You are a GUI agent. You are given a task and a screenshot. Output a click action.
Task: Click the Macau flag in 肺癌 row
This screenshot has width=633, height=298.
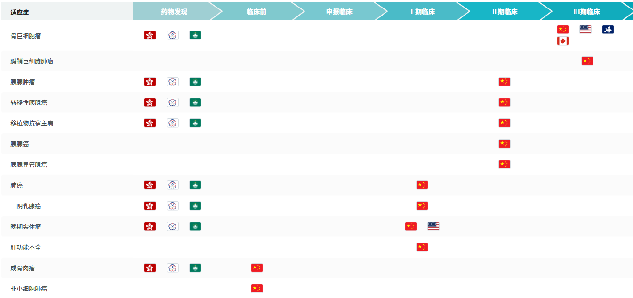pos(195,185)
